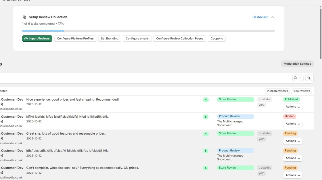Screen dimensions: 322x180
Task: Select the yelp source tag
Action: 261,105
